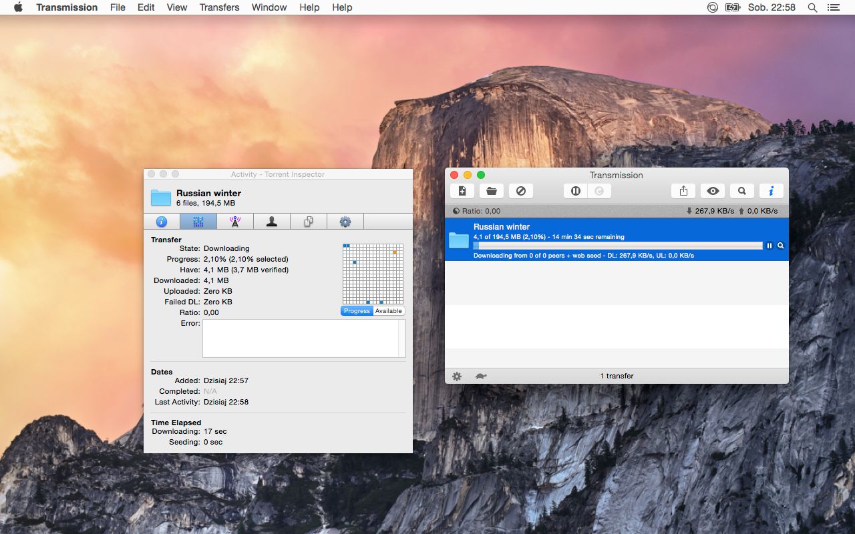This screenshot has height=534, width=855.
Task: Open Spotlight search in the menu bar
Action: (813, 7)
